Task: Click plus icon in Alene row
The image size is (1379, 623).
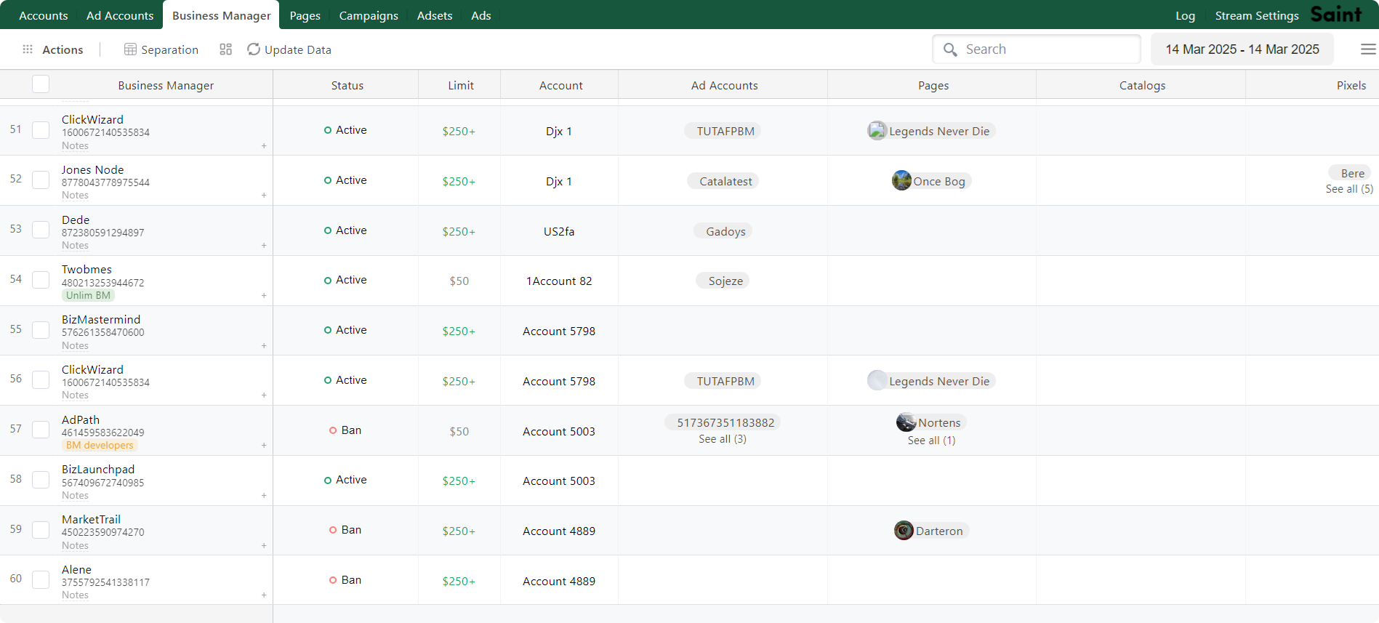Action: click(x=264, y=595)
